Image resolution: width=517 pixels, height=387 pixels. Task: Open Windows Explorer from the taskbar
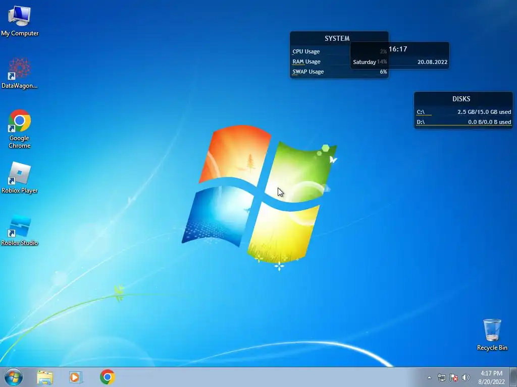pos(45,377)
